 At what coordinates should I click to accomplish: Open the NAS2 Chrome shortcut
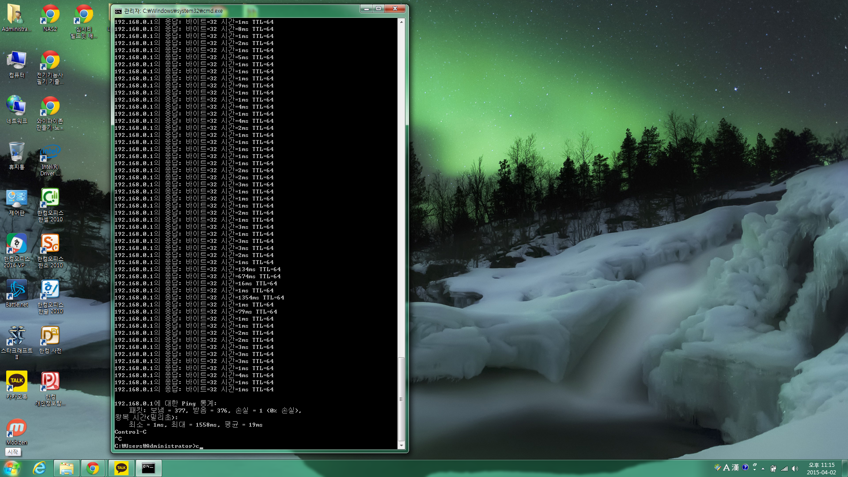[50, 18]
